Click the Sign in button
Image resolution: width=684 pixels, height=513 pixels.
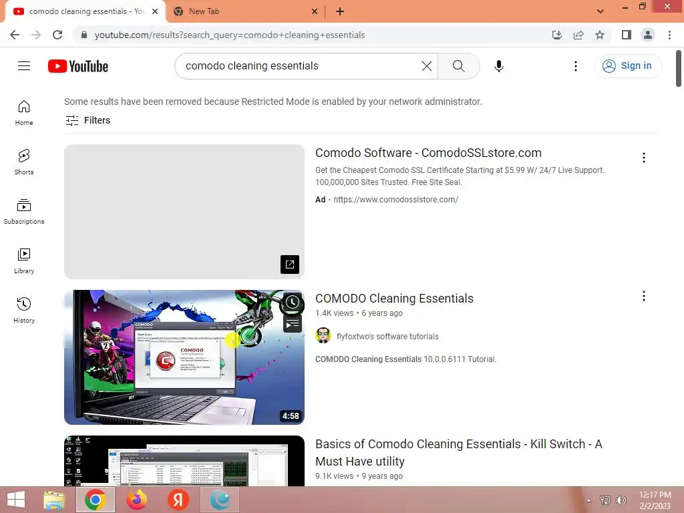click(628, 66)
